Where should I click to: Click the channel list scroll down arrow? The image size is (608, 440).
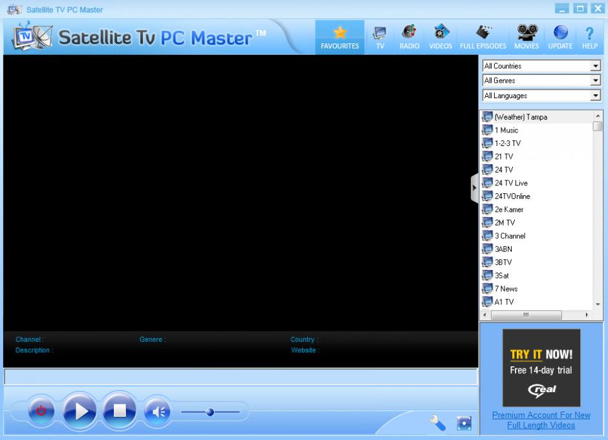(x=598, y=304)
